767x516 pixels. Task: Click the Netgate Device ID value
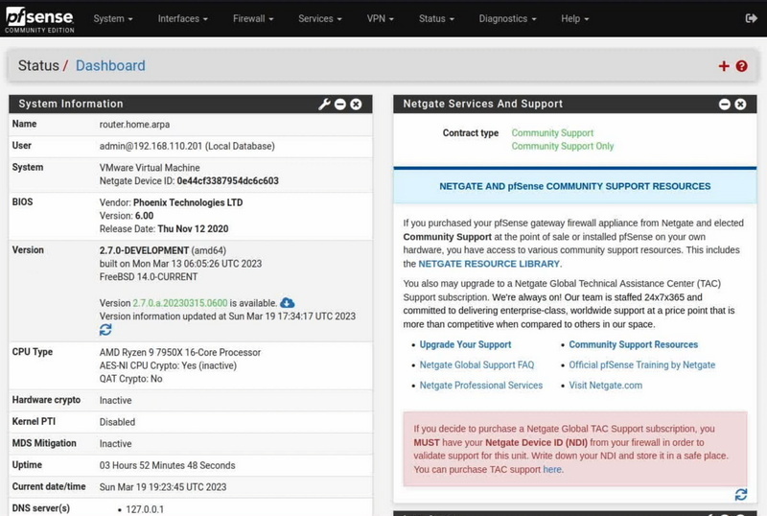click(x=228, y=180)
